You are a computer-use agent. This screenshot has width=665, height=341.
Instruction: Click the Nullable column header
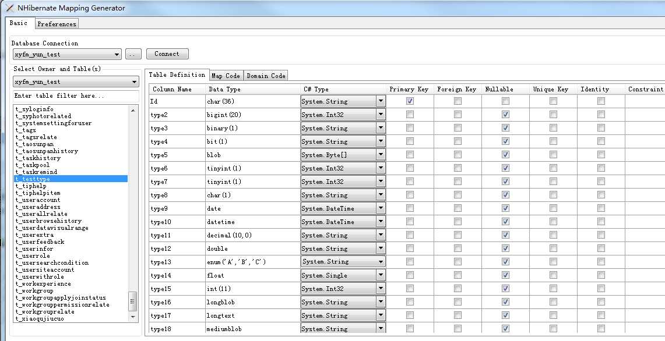[x=499, y=90]
